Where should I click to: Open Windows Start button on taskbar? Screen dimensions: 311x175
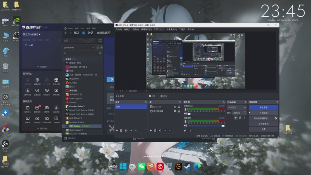(123, 166)
